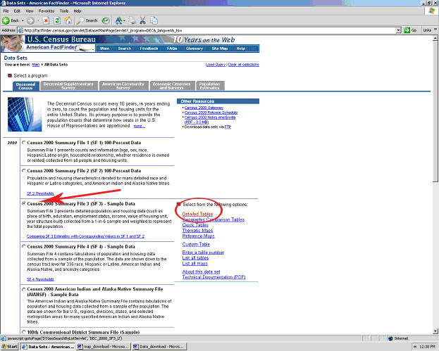Viewport: 439px width, 351px height.
Task: Click the FTP download link
Action: point(228,127)
